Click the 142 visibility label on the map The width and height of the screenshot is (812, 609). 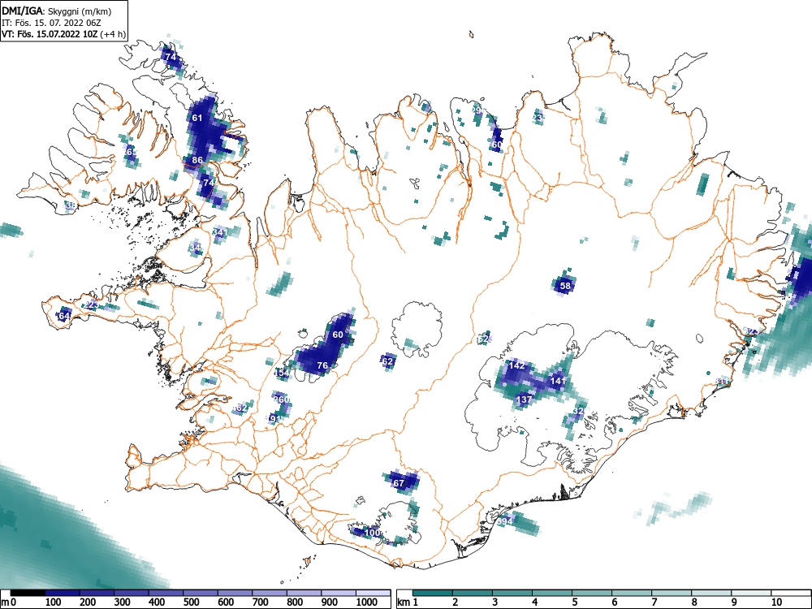tap(516, 365)
